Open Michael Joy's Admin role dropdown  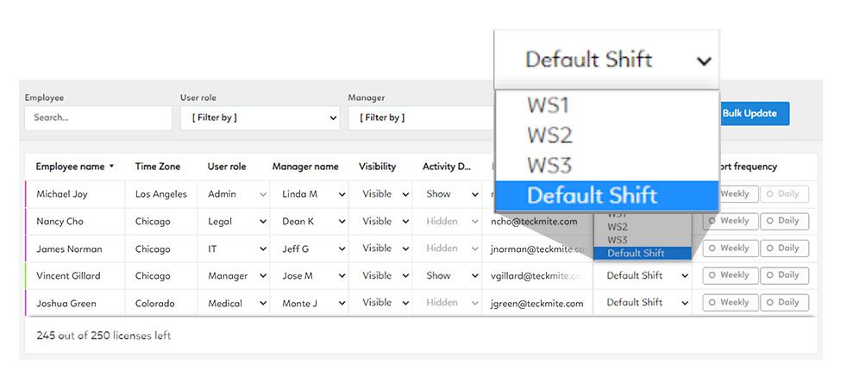point(238,194)
